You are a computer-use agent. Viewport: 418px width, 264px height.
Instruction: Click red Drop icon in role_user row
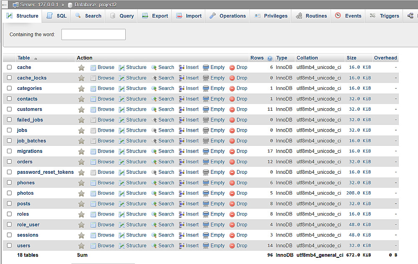pyautogui.click(x=232, y=225)
